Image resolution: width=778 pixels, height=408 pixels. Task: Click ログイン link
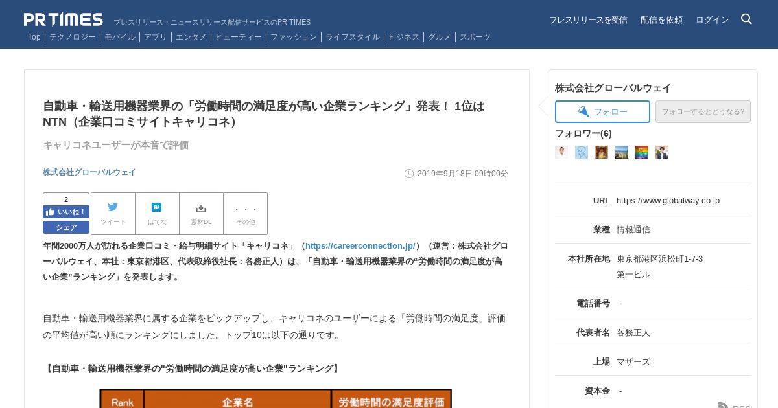coord(713,20)
